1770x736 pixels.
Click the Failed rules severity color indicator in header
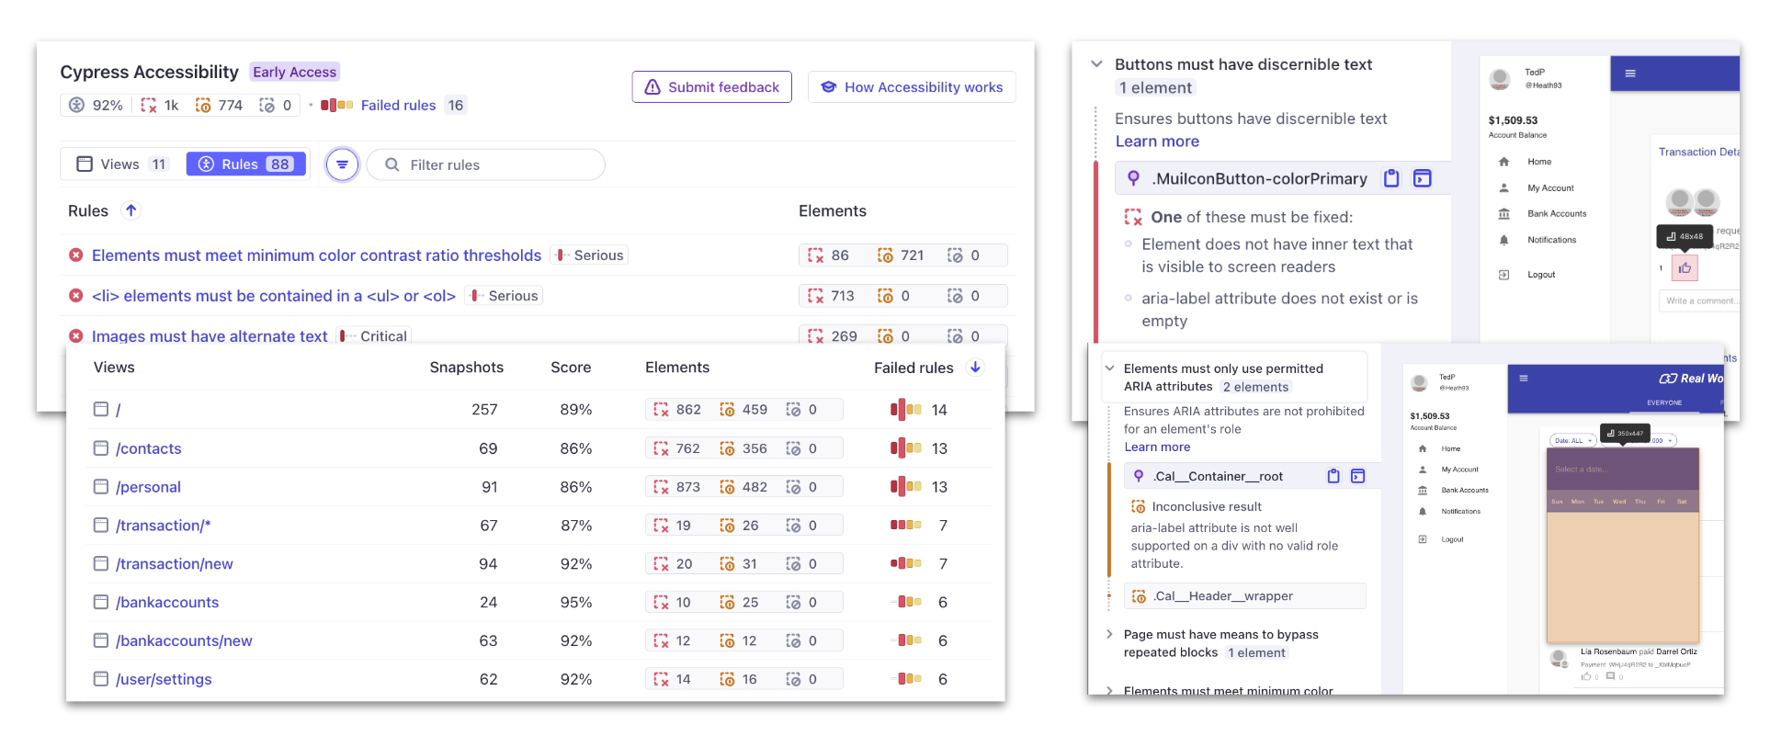(x=336, y=106)
